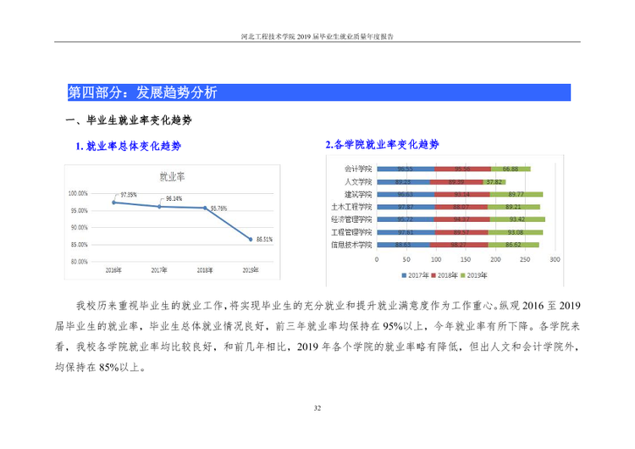The image size is (635, 449).
Task: Select the 建筑学院 blue bar segment
Action: [x=406, y=195]
